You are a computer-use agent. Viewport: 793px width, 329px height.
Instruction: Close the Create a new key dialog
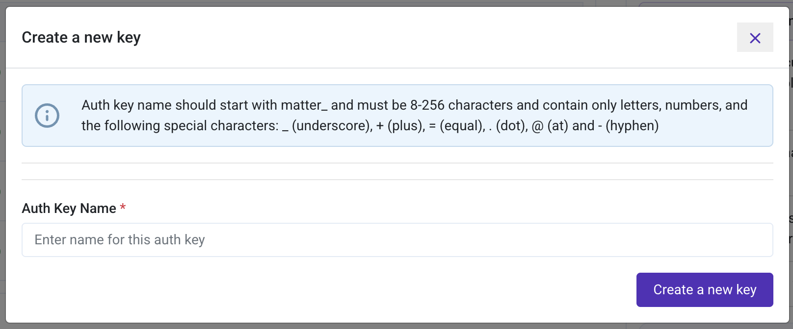[755, 38]
